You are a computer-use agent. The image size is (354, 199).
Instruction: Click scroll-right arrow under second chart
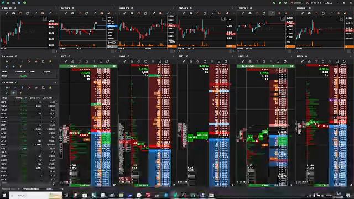click(116, 51)
